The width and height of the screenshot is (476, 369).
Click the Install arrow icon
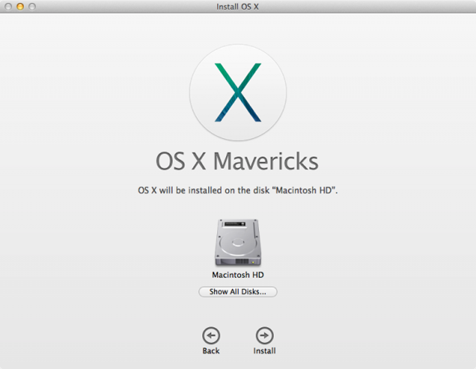(x=264, y=336)
